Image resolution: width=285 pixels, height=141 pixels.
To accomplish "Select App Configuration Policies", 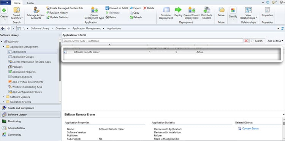I will (25, 92).
